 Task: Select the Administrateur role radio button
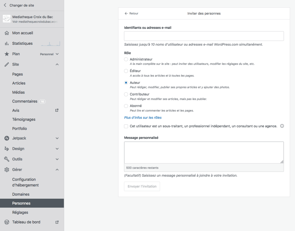(126, 59)
